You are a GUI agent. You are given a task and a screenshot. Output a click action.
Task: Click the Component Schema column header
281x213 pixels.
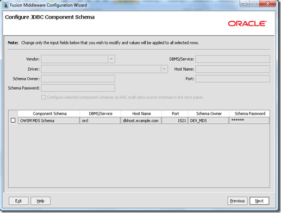[49, 114]
